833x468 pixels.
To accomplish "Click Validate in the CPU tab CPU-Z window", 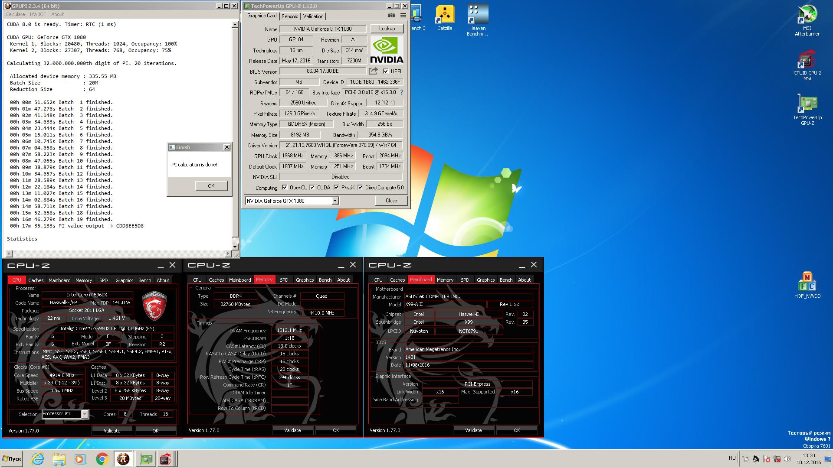I will [112, 431].
